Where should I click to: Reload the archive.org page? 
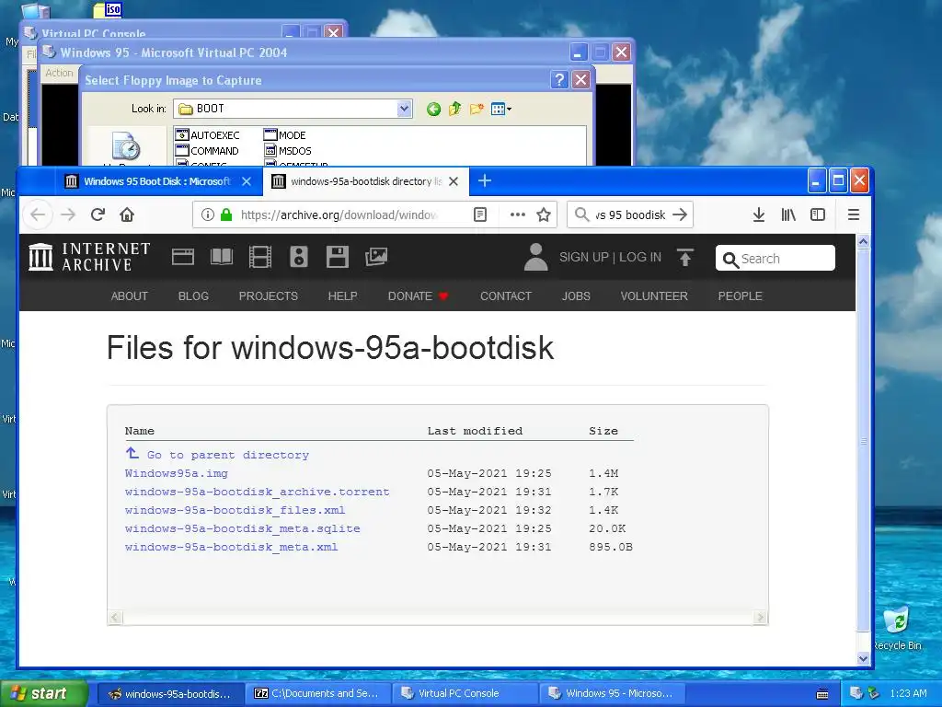tap(98, 214)
